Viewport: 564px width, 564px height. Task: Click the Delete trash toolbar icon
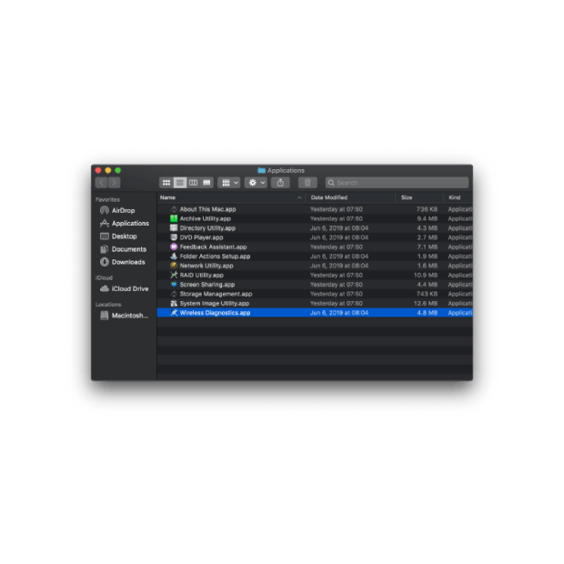pyautogui.click(x=307, y=183)
